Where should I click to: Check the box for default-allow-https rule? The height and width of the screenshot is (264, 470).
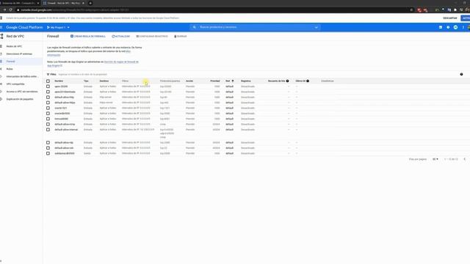pyautogui.click(x=48, y=103)
